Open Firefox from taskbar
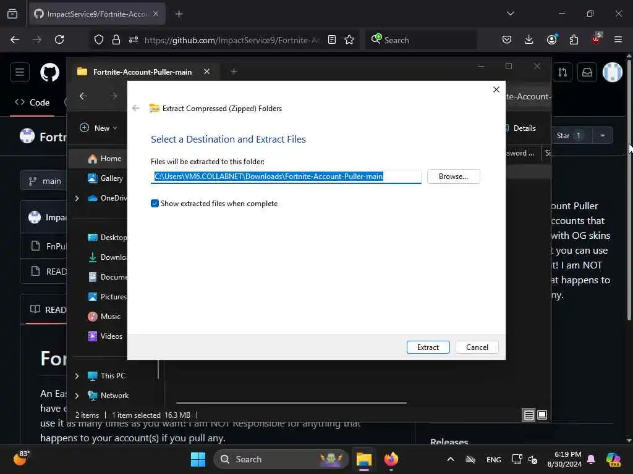The image size is (633, 474). [x=391, y=459]
